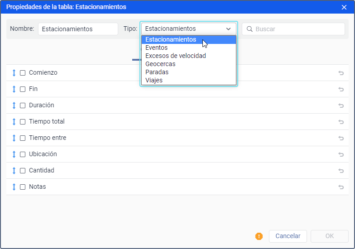Viewport: 355px width, 249px height.
Task: Pick the Eventos option
Action: (x=156, y=48)
